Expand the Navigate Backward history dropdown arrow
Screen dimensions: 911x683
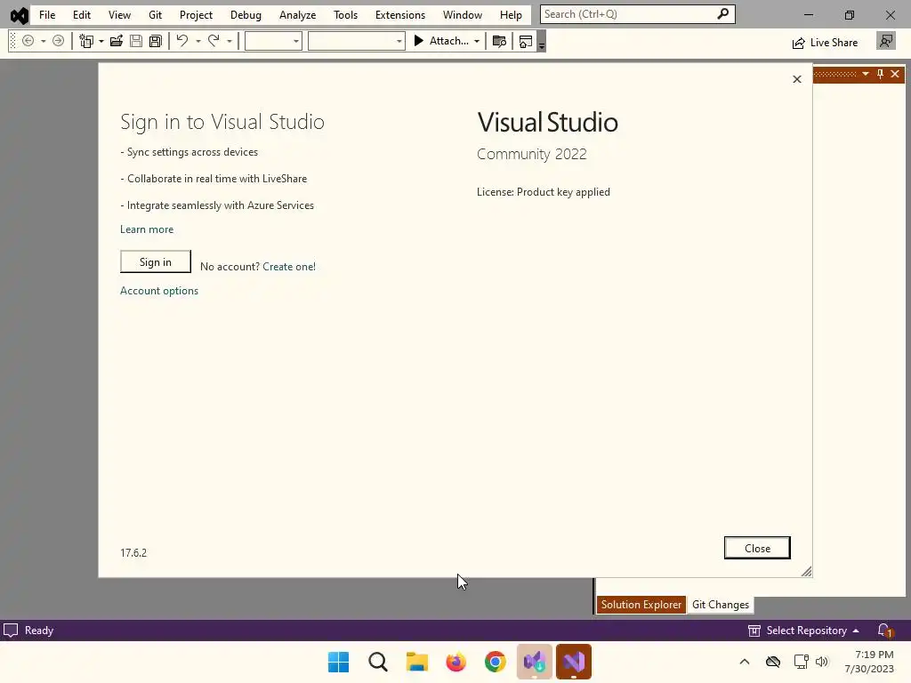click(x=43, y=41)
